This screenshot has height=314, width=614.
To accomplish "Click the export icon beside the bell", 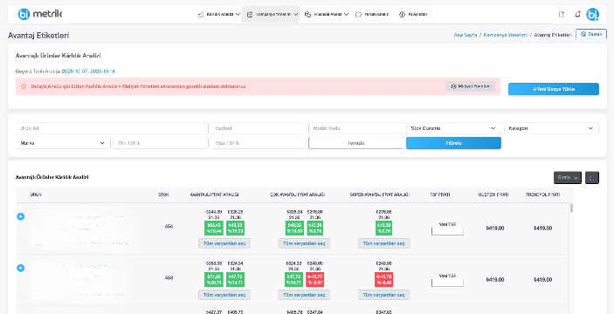I will click(x=561, y=15).
